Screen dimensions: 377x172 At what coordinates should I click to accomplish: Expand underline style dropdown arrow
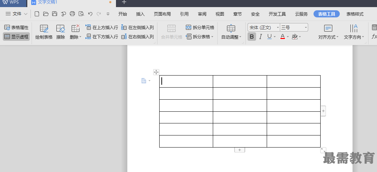click(275, 37)
